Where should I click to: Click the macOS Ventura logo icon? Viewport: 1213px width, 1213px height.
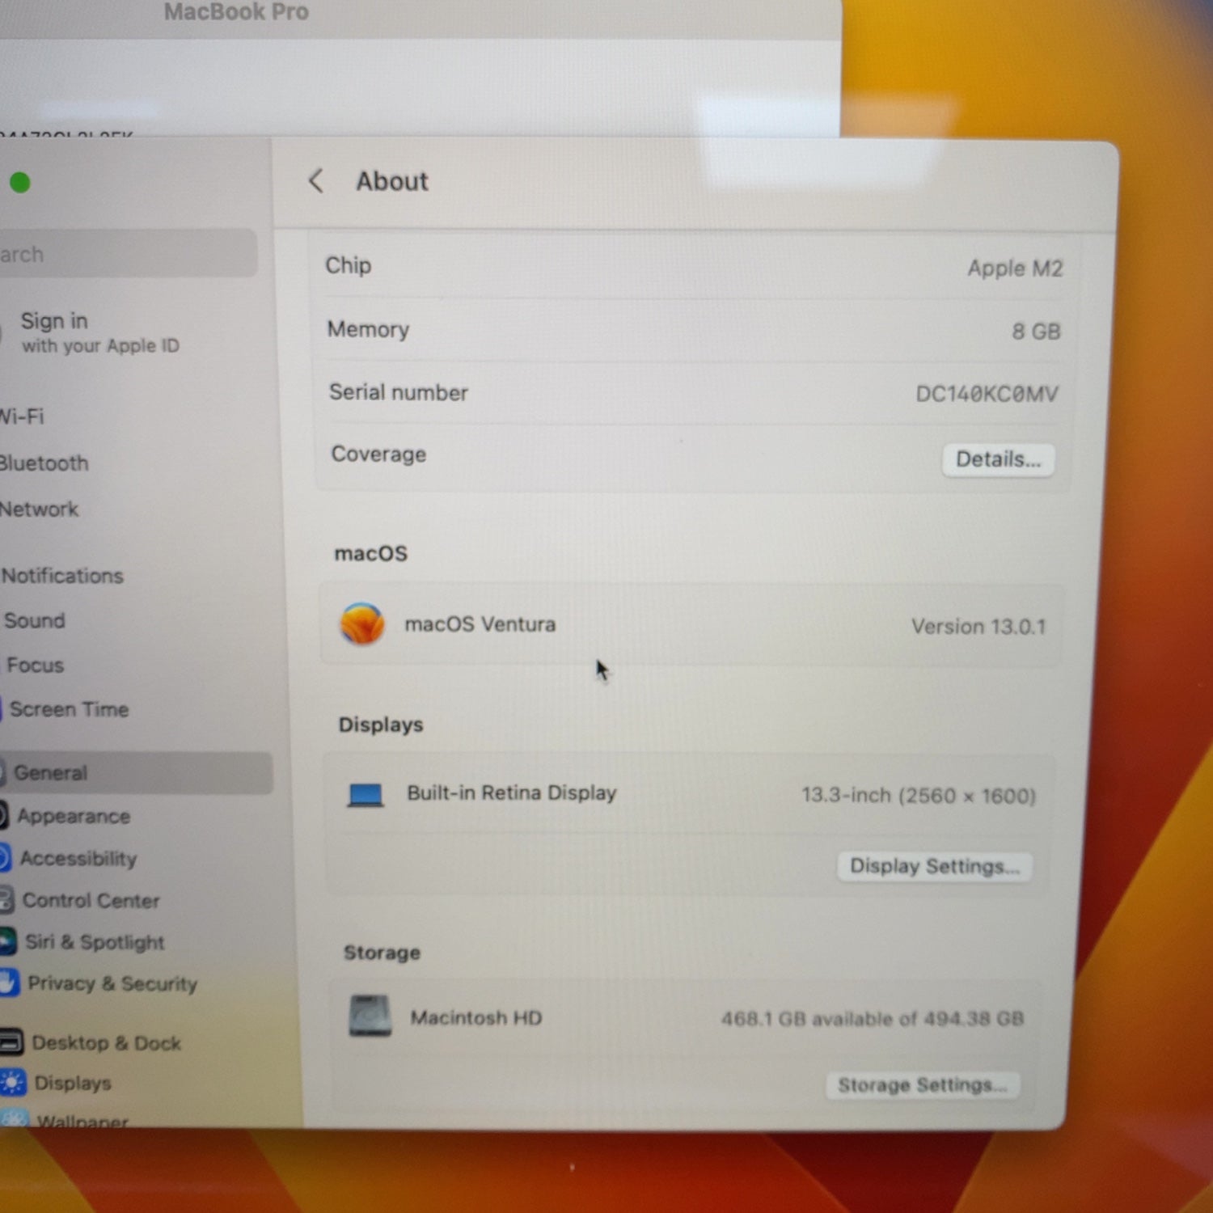[x=361, y=623]
